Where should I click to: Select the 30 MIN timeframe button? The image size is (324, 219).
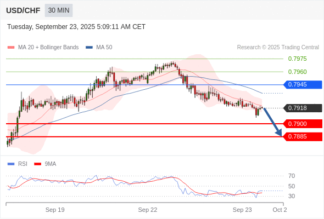pyautogui.click(x=59, y=10)
